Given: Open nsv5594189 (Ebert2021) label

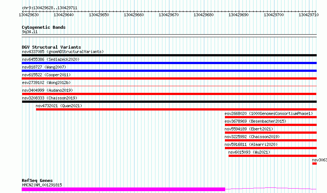Looking at the screenshot, I should [x=249, y=129].
